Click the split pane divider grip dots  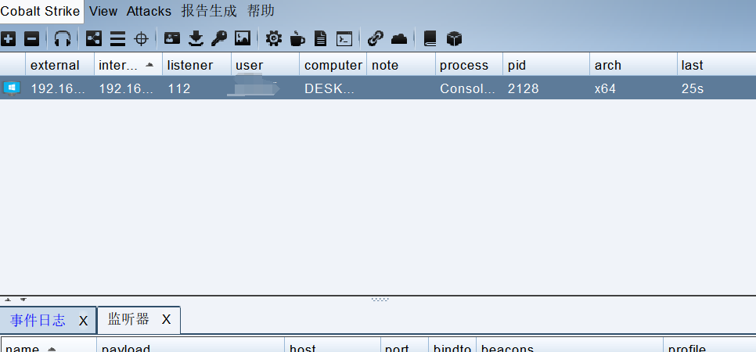pos(380,300)
